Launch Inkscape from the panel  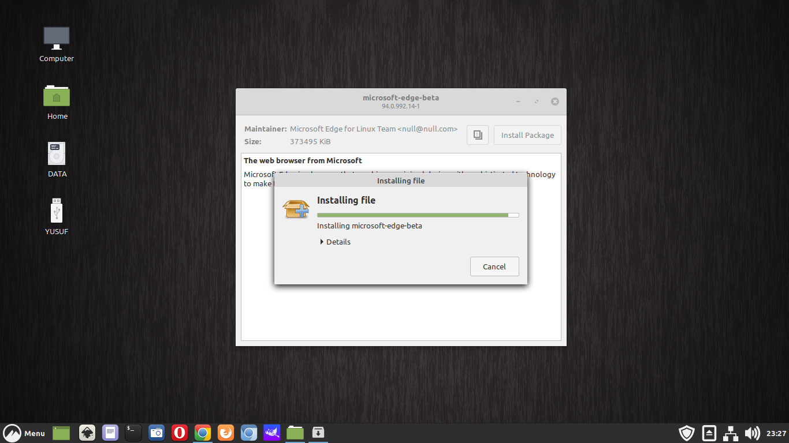pyautogui.click(x=87, y=433)
